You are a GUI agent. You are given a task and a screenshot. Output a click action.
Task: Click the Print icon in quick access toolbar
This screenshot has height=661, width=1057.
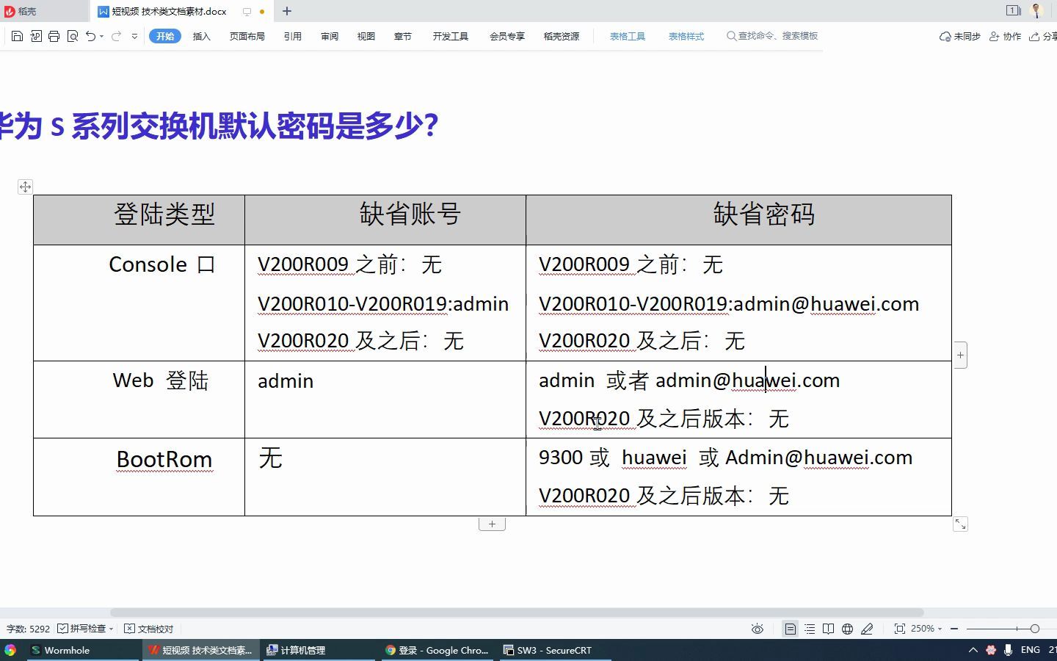click(54, 36)
